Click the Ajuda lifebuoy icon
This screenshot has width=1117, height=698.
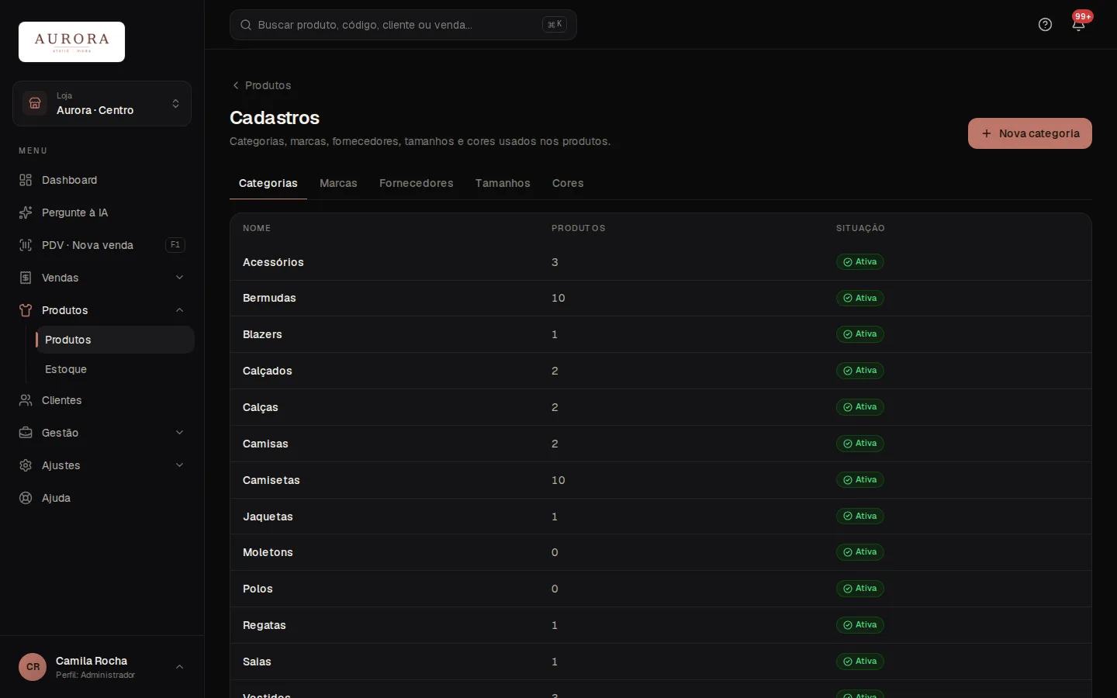(26, 498)
